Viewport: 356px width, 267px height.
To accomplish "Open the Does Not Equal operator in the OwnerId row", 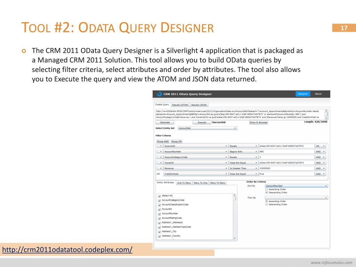I will point(243,163).
